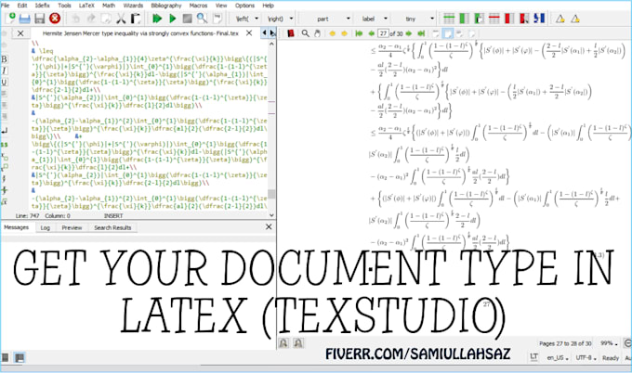This screenshot has height=373, width=632.
Task: Open the View Log icon
Action: tap(217, 19)
